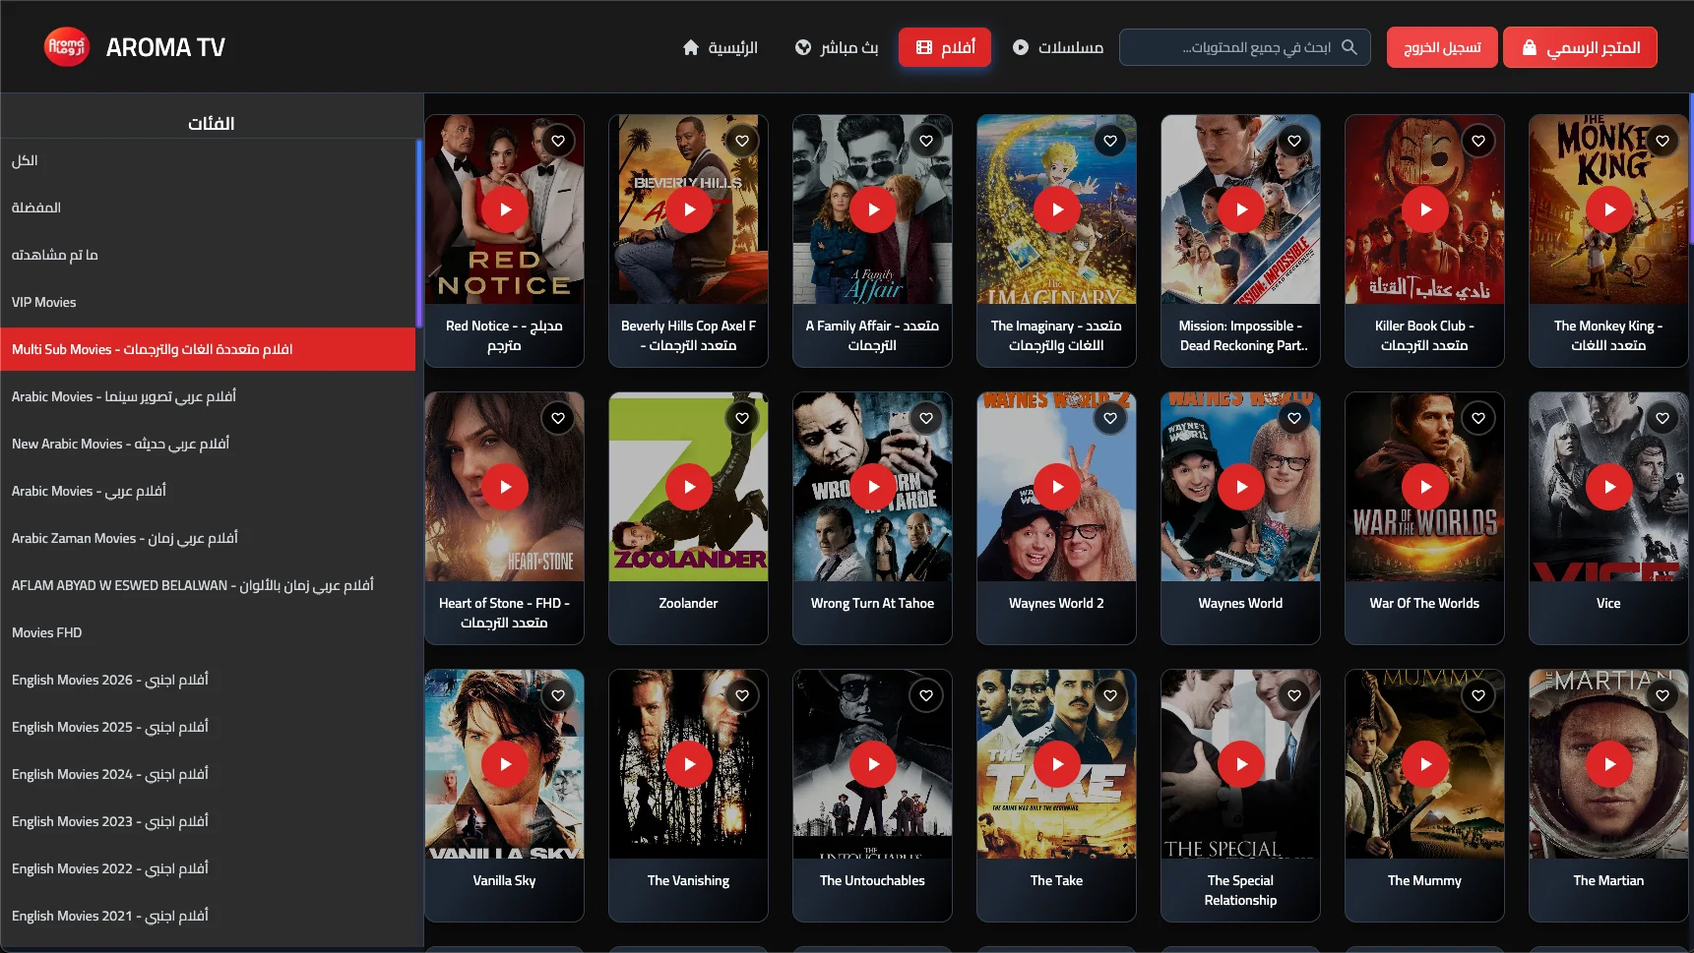Open New Arabic Movies category
Screen dimensions: 1694x953
point(208,445)
